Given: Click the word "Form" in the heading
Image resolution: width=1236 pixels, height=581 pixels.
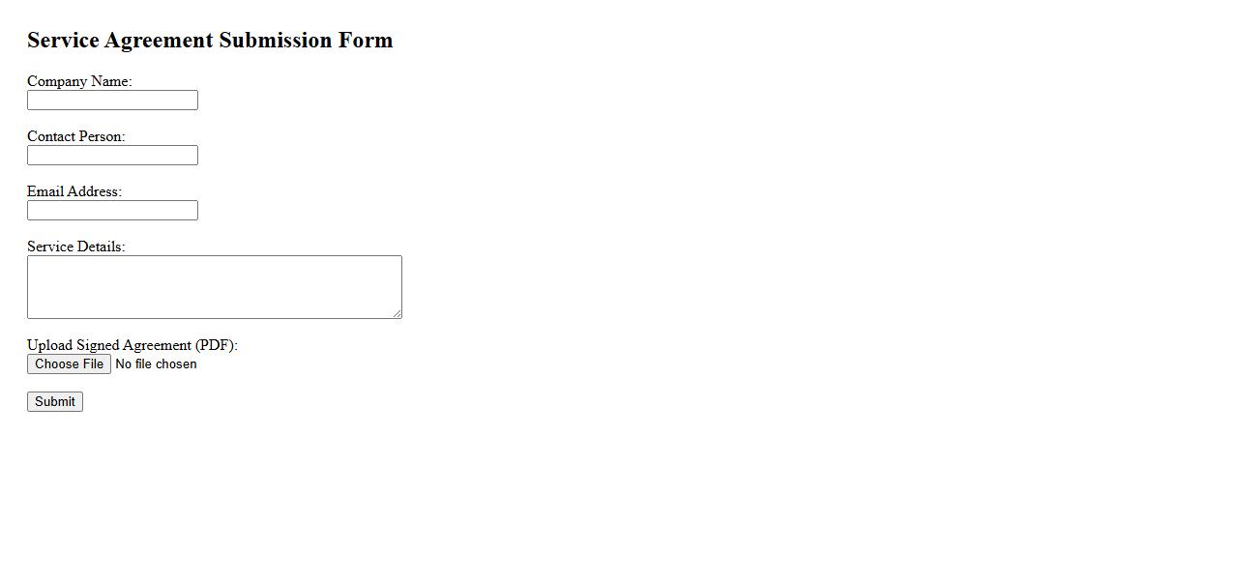Looking at the screenshot, I should pyautogui.click(x=365, y=41).
